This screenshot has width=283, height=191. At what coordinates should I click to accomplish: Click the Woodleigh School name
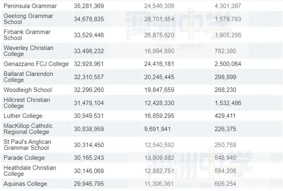[28, 90]
